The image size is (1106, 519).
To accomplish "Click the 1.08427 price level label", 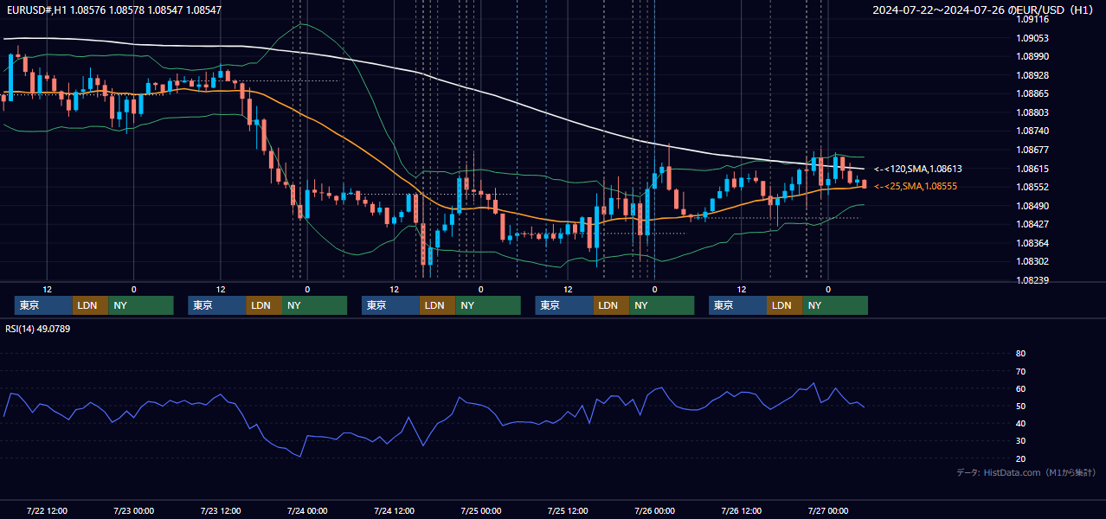I will [x=1032, y=224].
